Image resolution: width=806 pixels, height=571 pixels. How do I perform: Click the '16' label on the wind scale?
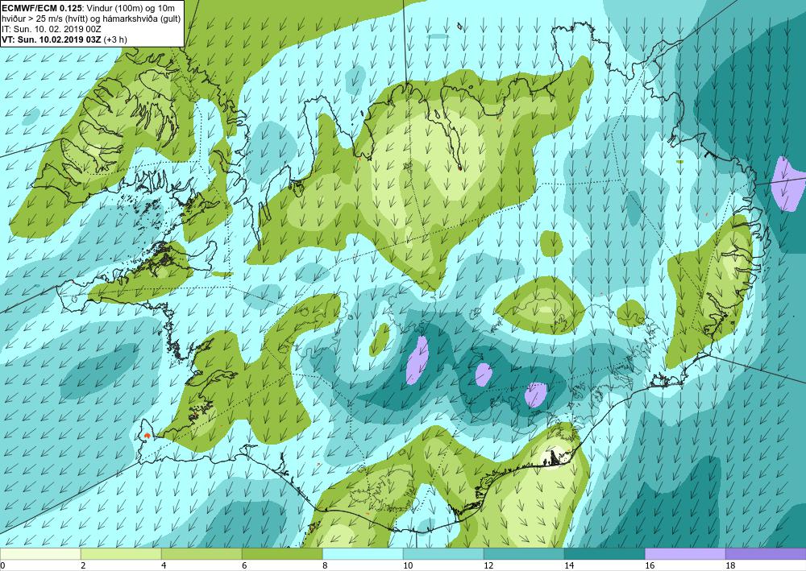pyautogui.click(x=650, y=565)
